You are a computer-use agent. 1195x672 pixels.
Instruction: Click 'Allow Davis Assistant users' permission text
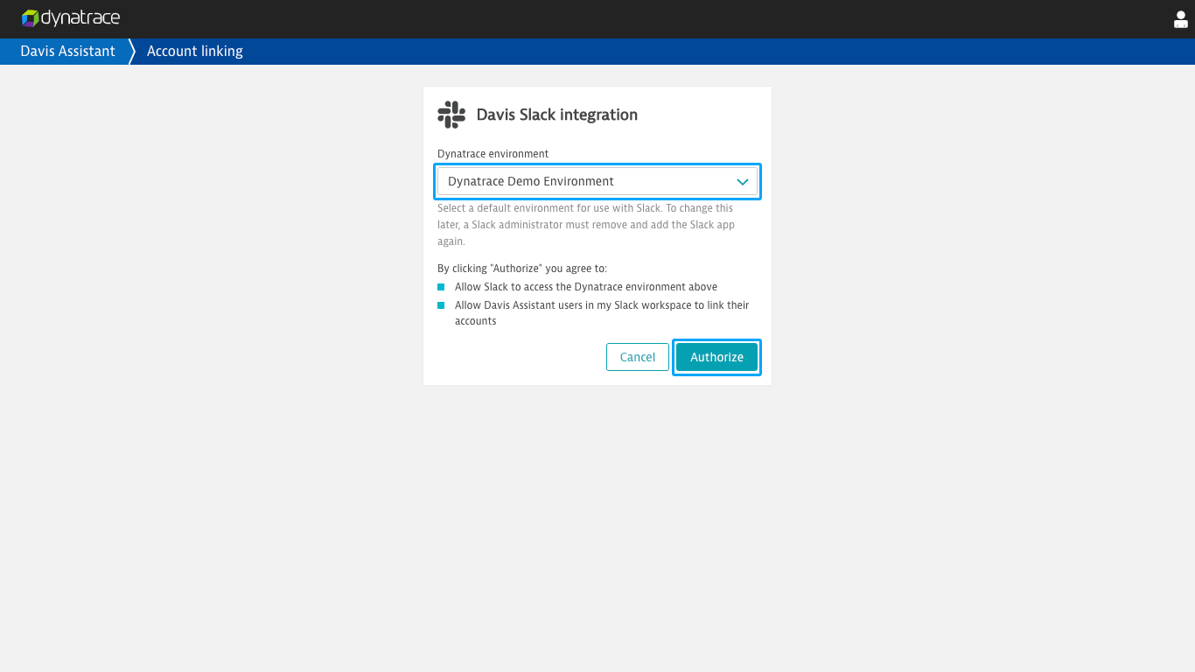click(x=602, y=313)
